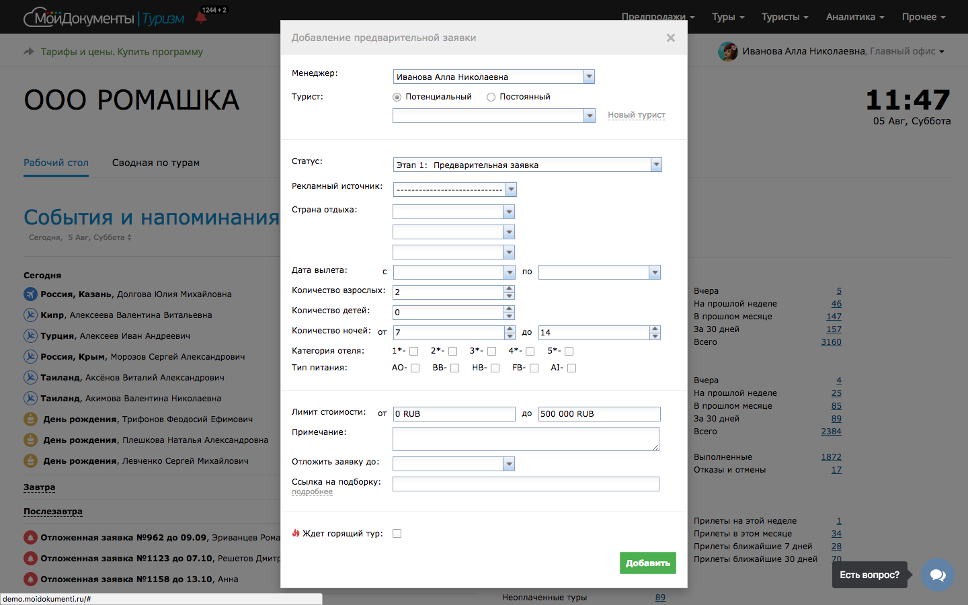Click the green Добавить button
Image resolution: width=968 pixels, height=605 pixels.
pyautogui.click(x=647, y=563)
